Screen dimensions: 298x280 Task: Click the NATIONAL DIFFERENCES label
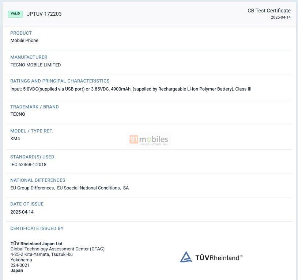point(38,180)
